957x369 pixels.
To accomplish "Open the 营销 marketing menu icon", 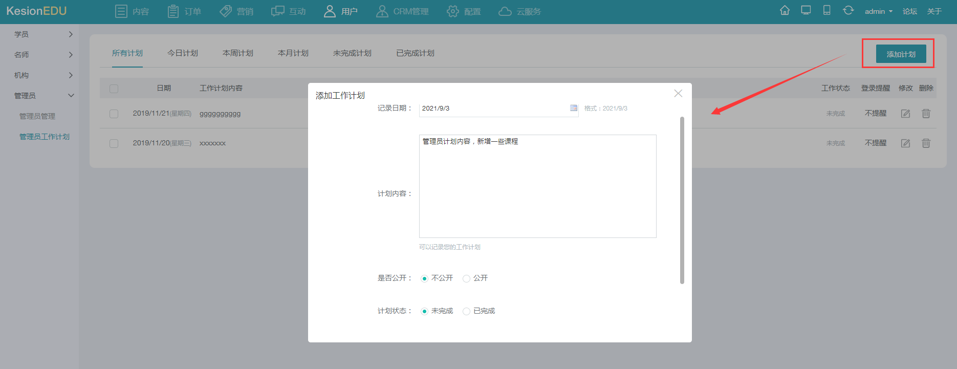I will [x=226, y=11].
